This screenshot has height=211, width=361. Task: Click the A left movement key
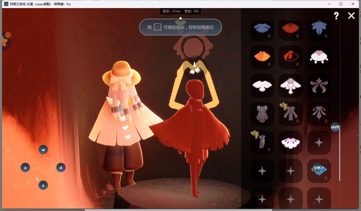(25, 168)
